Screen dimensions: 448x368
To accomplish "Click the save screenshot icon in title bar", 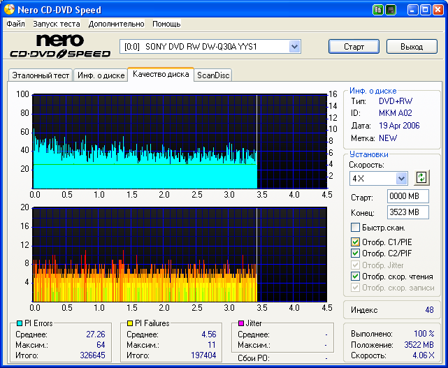I will coord(391,10).
